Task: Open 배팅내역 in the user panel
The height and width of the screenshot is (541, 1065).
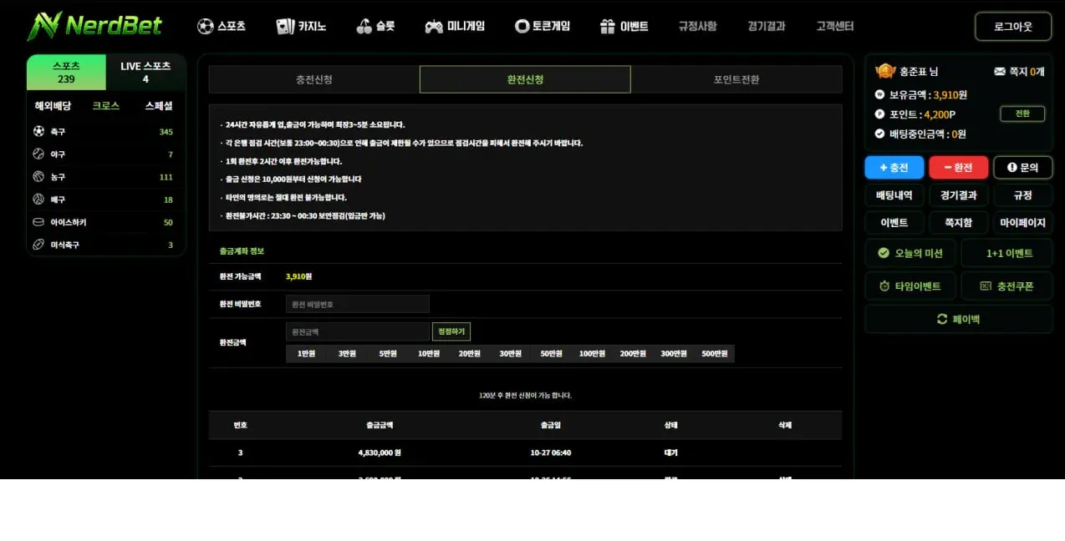Action: (x=894, y=195)
